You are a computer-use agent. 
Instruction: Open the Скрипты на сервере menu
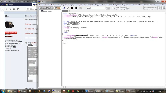68,5
